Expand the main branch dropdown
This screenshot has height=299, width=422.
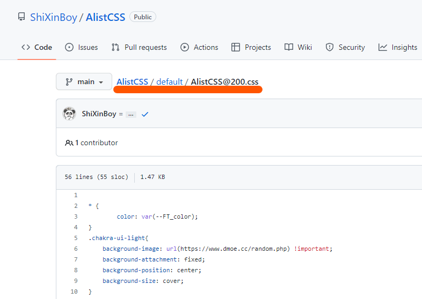coord(84,82)
